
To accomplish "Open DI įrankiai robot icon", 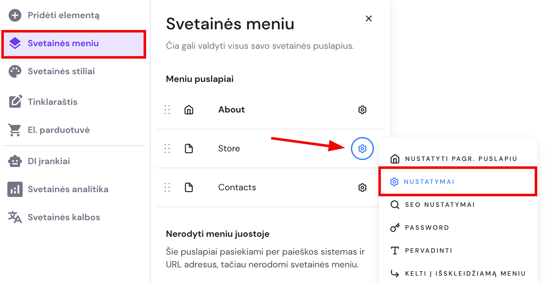I will pyautogui.click(x=15, y=161).
